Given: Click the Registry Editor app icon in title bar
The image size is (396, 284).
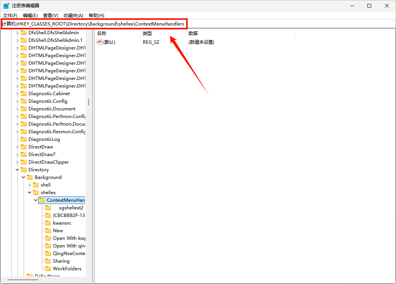Looking at the screenshot, I should pyautogui.click(x=6, y=6).
